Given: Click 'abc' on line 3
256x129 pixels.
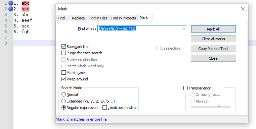Looking at the screenshot, I should pos(26,14).
